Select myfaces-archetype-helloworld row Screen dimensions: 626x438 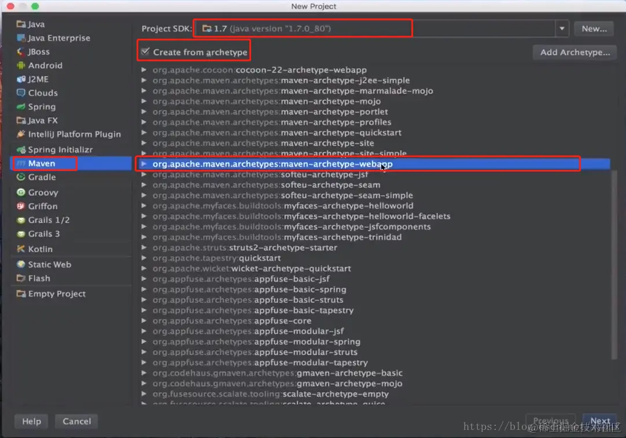(375, 206)
